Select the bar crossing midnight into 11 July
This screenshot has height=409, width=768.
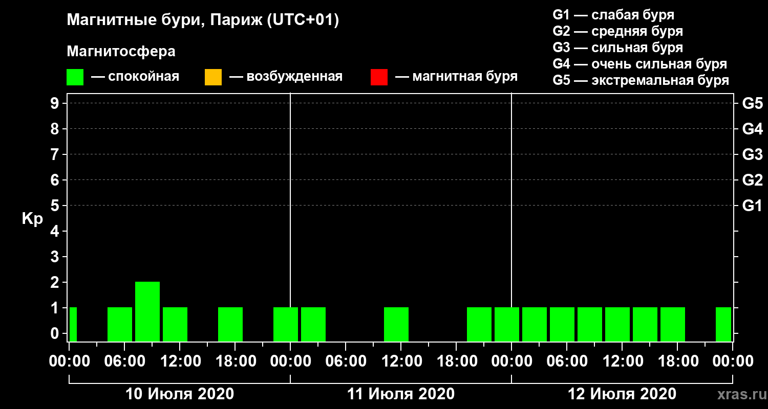(286, 324)
